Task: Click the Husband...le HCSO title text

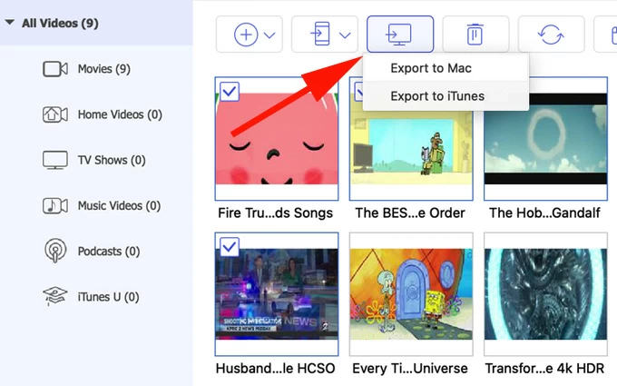Action: (x=276, y=369)
